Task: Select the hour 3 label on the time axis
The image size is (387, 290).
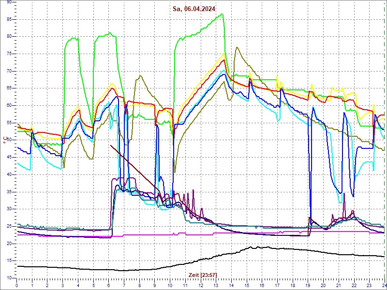Action: [62, 285]
